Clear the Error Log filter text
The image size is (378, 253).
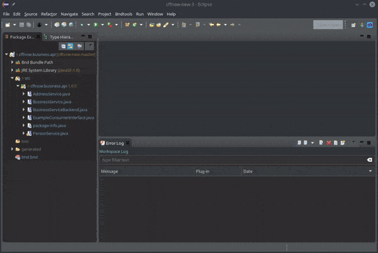[x=370, y=160]
